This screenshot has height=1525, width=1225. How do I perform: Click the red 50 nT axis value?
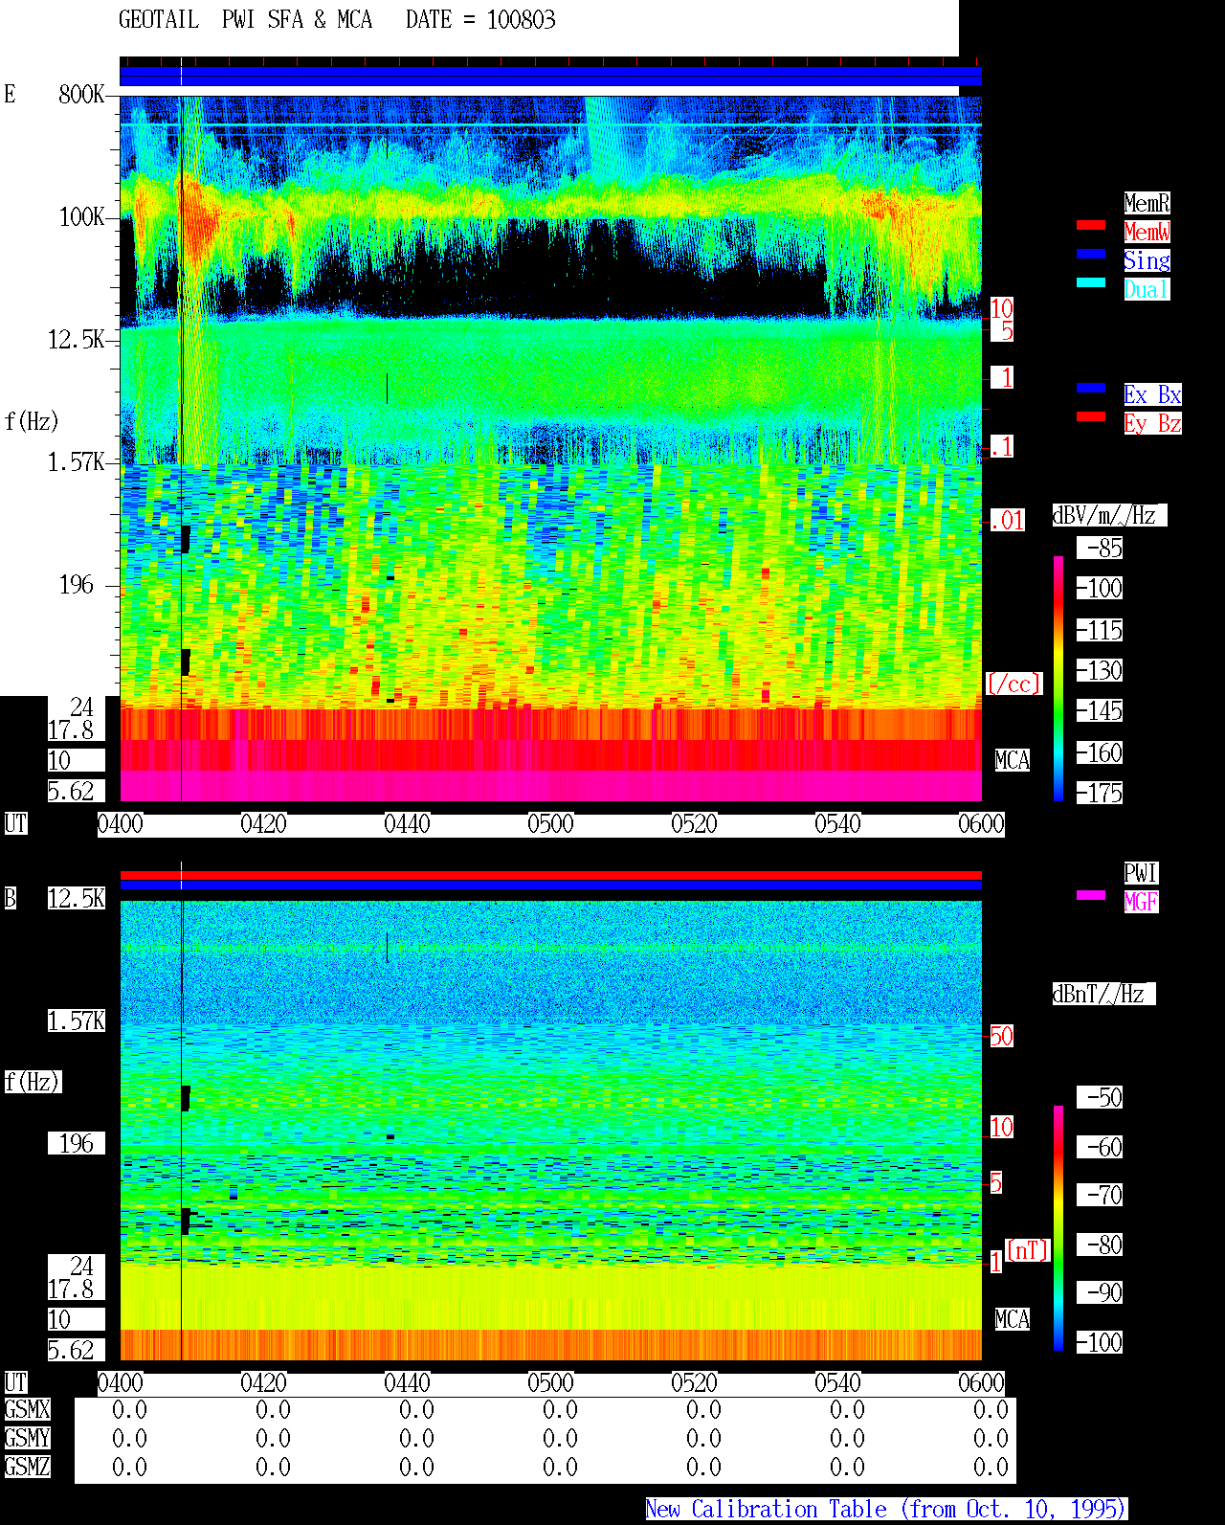1001,1036
